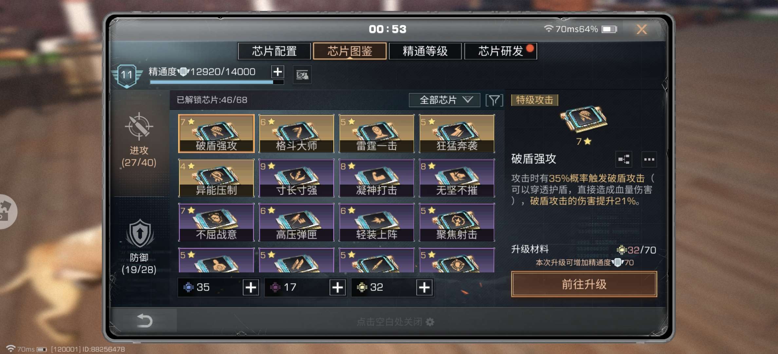Click the settings gear near 点击空白处关闭
Viewport: 778px width, 354px height.
click(430, 322)
